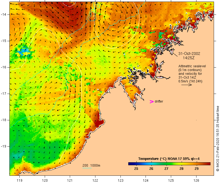Click the dark red end of the color bar
The image size is (221, 183).
209,164
